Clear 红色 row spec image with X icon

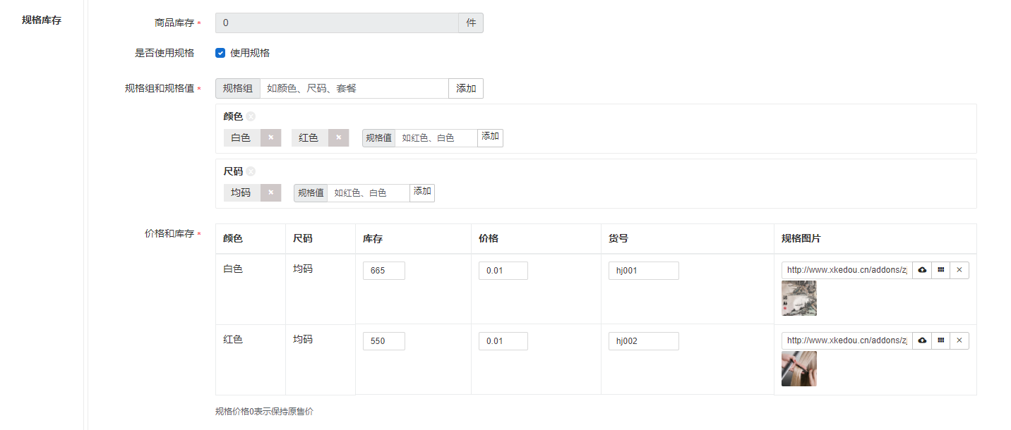click(x=959, y=340)
